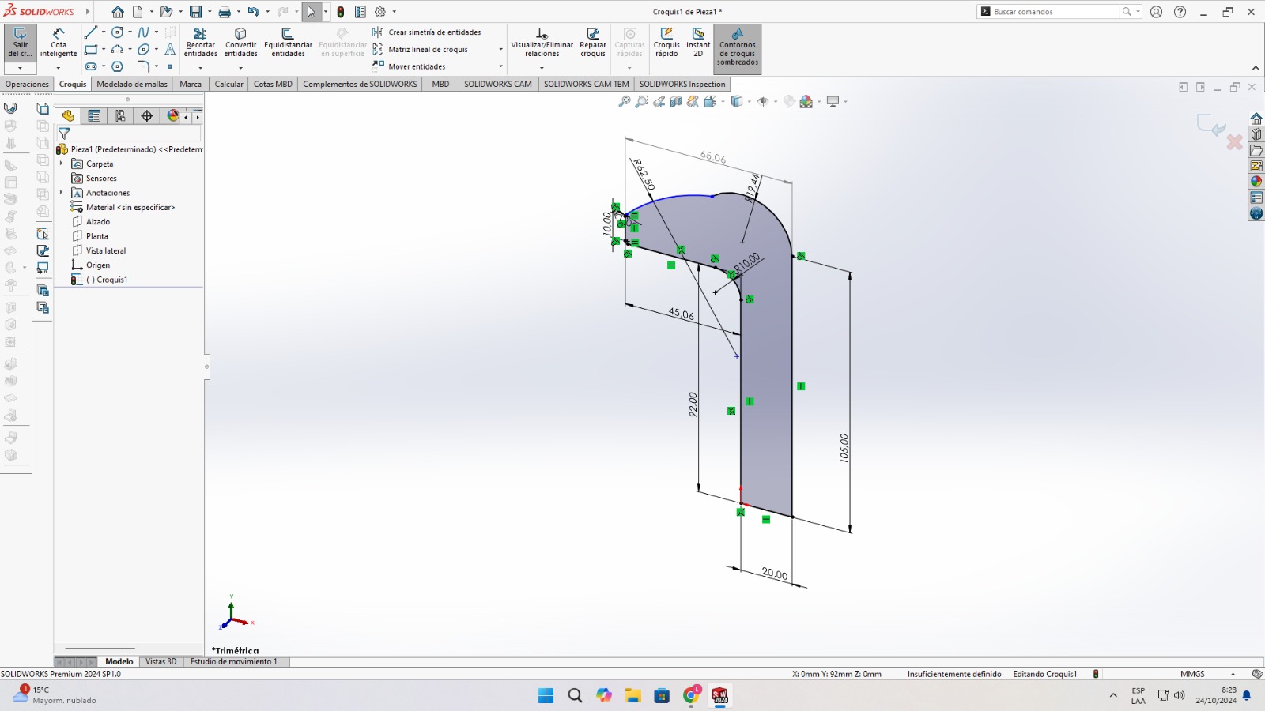The width and height of the screenshot is (1265, 711).
Task: Open the PropertyManager panel tab
Action: coord(94,116)
